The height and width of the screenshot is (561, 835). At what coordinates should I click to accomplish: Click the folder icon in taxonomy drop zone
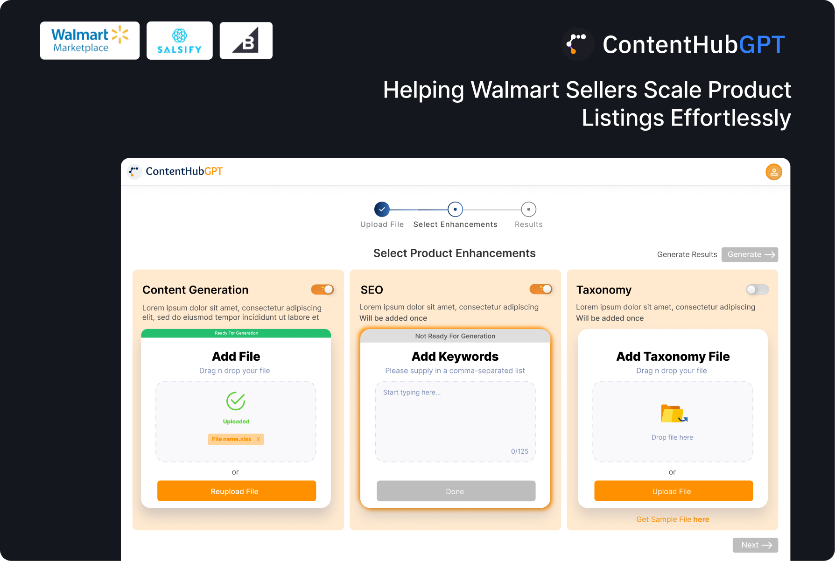point(673,414)
